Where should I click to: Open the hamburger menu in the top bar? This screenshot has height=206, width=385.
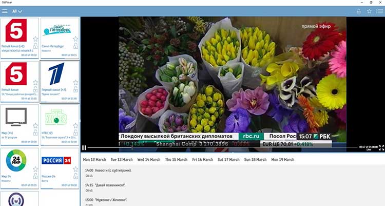[x=5, y=11]
